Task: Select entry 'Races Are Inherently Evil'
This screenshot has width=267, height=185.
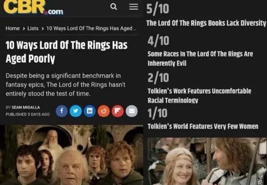Action: (x=200, y=59)
